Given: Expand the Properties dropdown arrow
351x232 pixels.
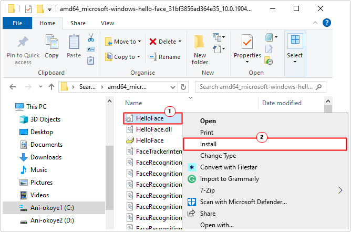Looking at the screenshot, I should pos(247,62).
